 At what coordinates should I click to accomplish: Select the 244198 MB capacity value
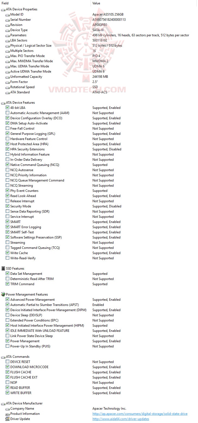pyautogui.click(x=100, y=77)
